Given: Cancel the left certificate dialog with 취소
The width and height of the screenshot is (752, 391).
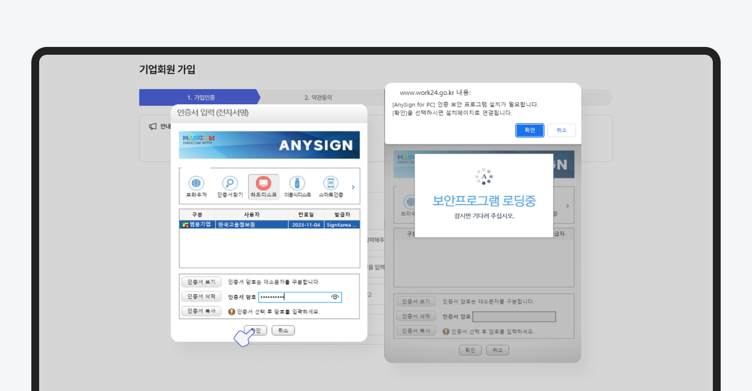Looking at the screenshot, I should coord(283,331).
